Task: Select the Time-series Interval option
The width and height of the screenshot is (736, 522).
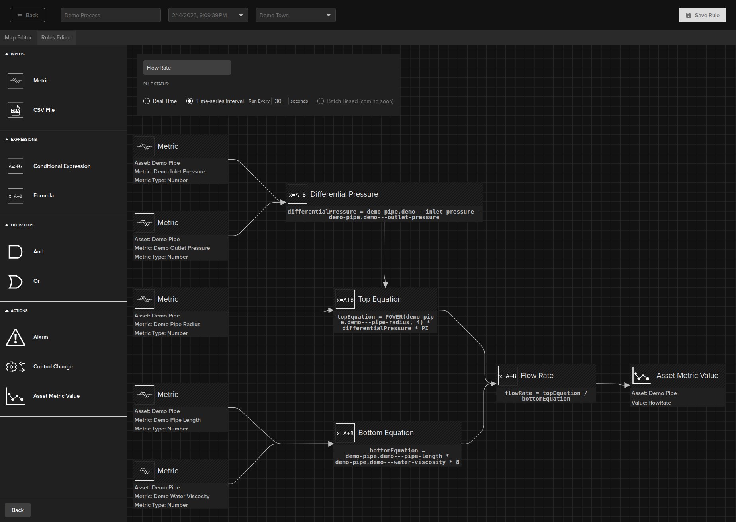Action: point(190,101)
